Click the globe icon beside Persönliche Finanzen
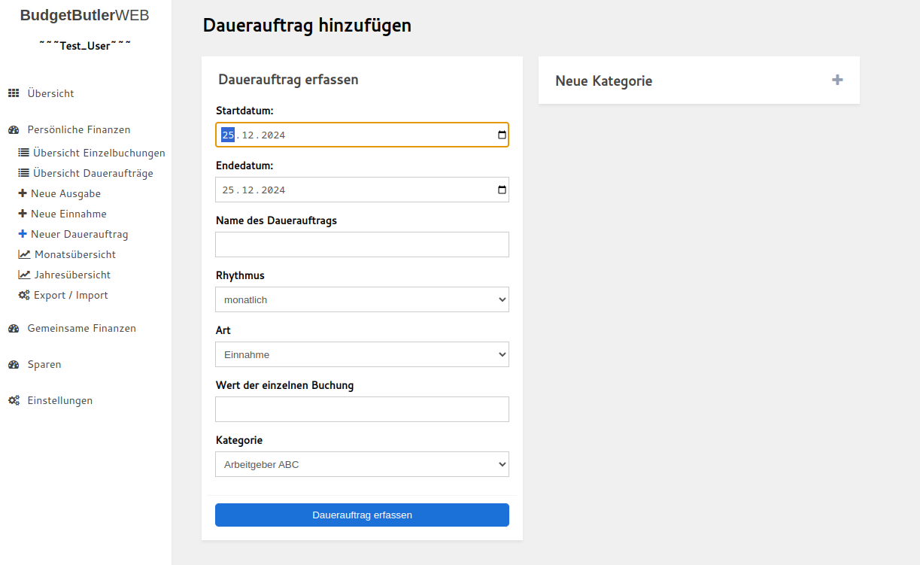 click(x=13, y=129)
